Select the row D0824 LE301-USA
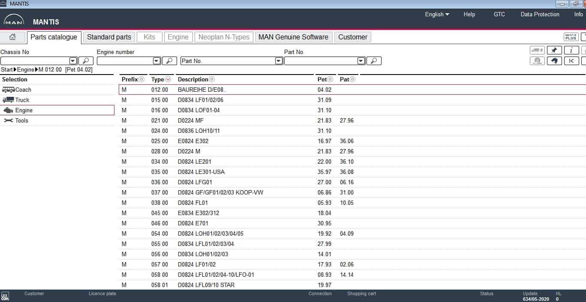 (352, 172)
